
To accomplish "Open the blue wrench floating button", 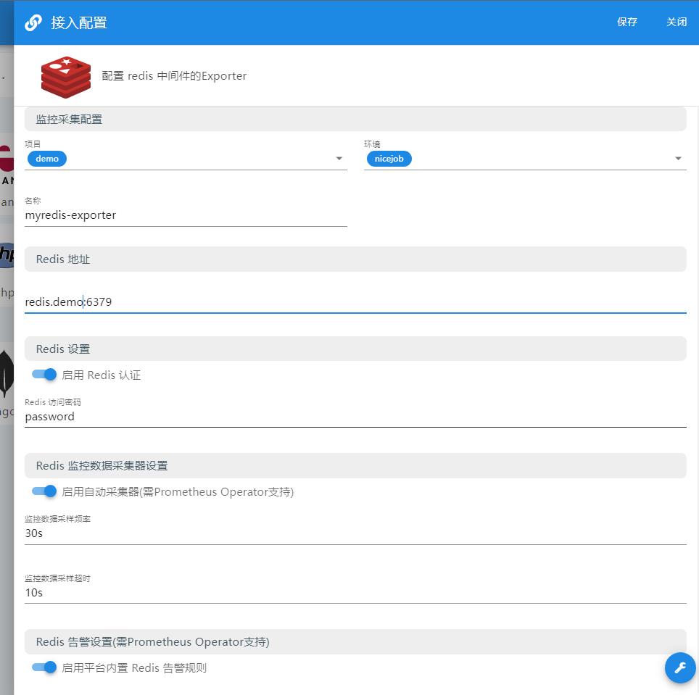I will pos(680,667).
